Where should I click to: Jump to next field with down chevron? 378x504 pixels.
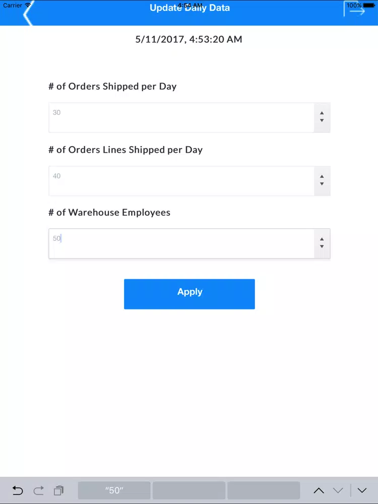338,490
